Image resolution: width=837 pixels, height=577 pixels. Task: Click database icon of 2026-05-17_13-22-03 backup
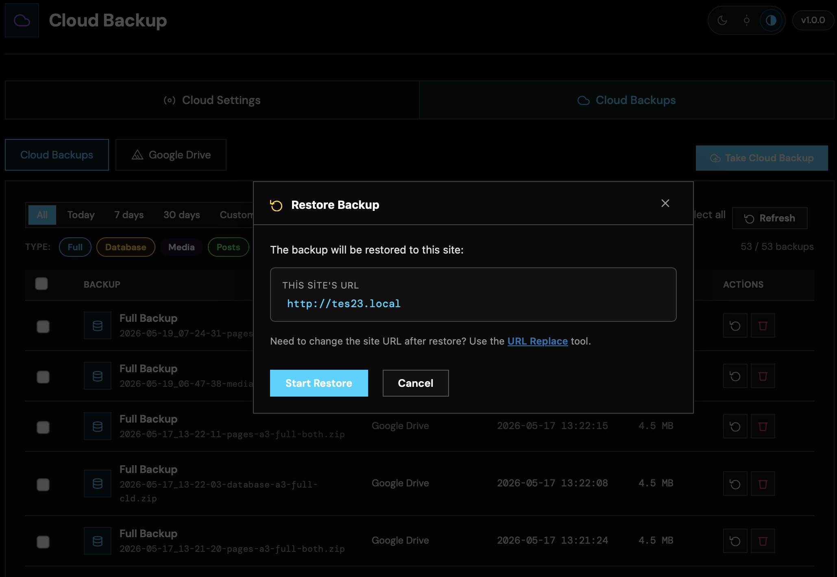(98, 484)
